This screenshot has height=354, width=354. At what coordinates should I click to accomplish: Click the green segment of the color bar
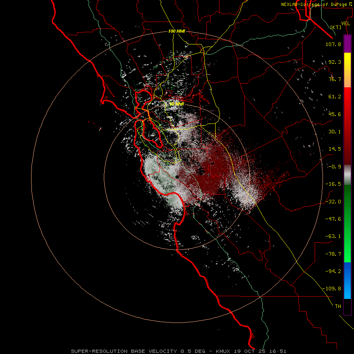347,223
